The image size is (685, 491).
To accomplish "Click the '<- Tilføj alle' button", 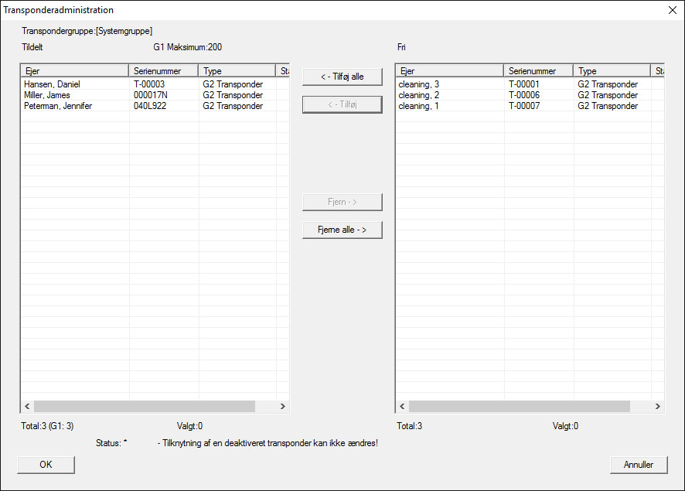I will 342,77.
